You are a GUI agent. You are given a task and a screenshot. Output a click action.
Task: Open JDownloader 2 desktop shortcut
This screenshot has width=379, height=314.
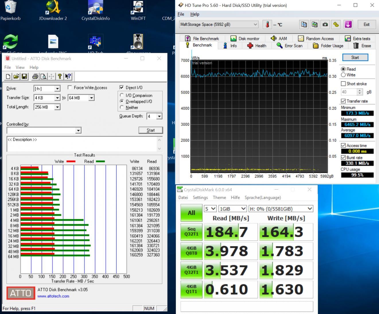53,11
